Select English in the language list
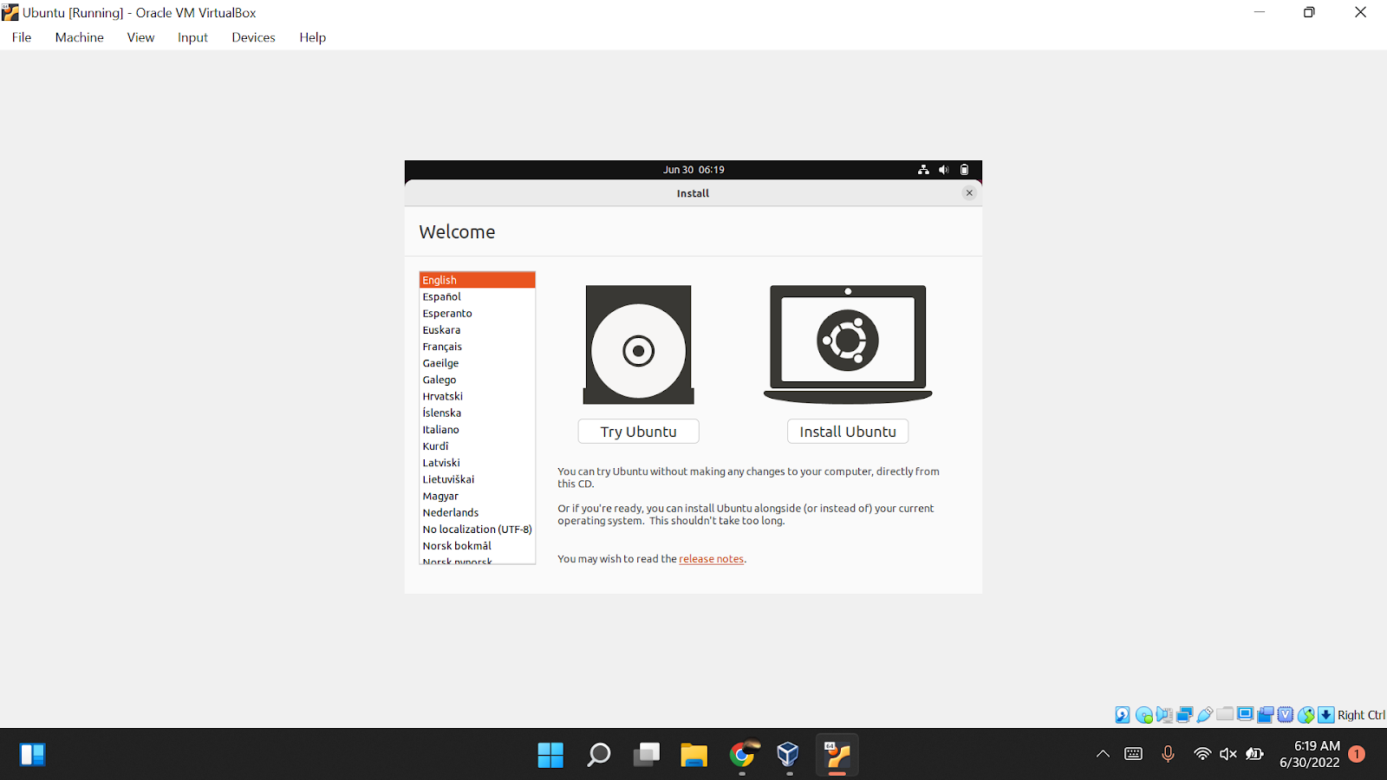 (x=478, y=280)
